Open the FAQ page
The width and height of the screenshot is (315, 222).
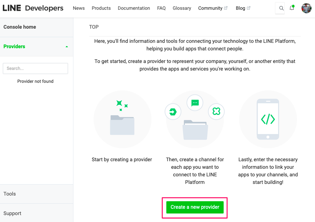[x=161, y=8]
